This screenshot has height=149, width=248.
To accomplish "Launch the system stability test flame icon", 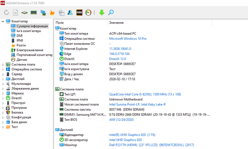I will (52, 12).
